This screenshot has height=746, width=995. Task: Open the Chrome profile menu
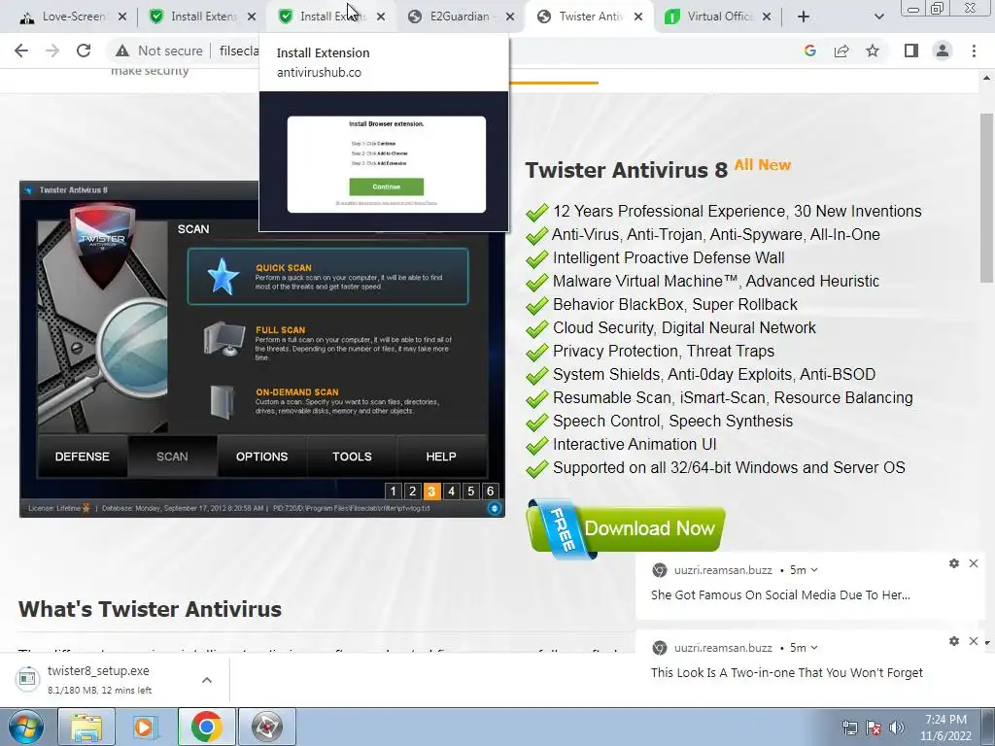(943, 51)
